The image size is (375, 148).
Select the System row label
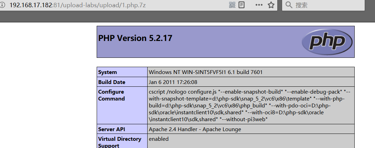108,72
